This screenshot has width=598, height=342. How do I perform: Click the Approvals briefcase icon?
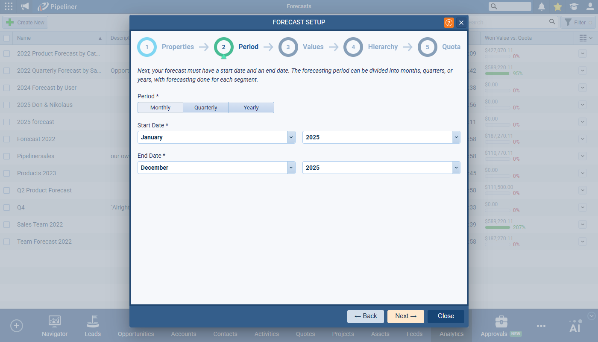click(x=501, y=321)
